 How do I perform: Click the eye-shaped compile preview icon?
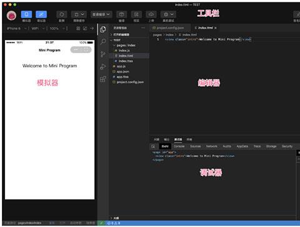121,14
